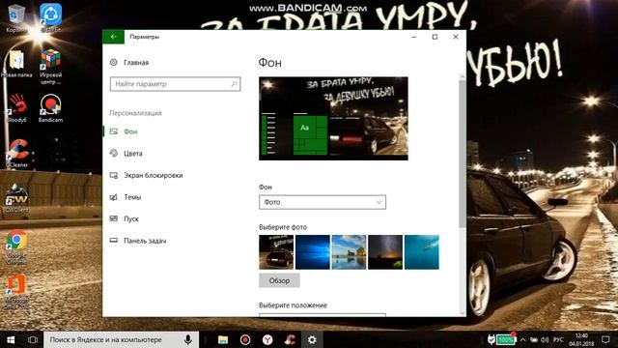Click the battery 100% tray indicator

(505, 339)
